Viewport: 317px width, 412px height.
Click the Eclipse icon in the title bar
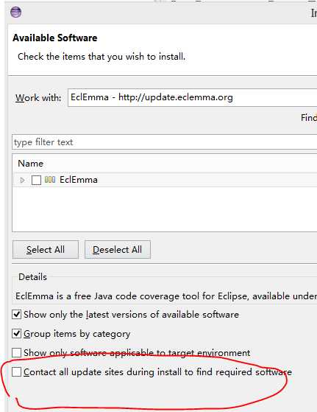coord(15,13)
